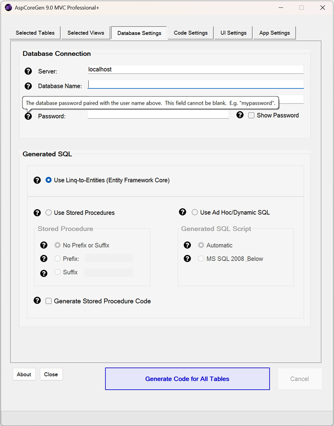Viewport: 334px width, 426px height.
Task: Choose the Automatic SQL script option
Action: [201, 245]
